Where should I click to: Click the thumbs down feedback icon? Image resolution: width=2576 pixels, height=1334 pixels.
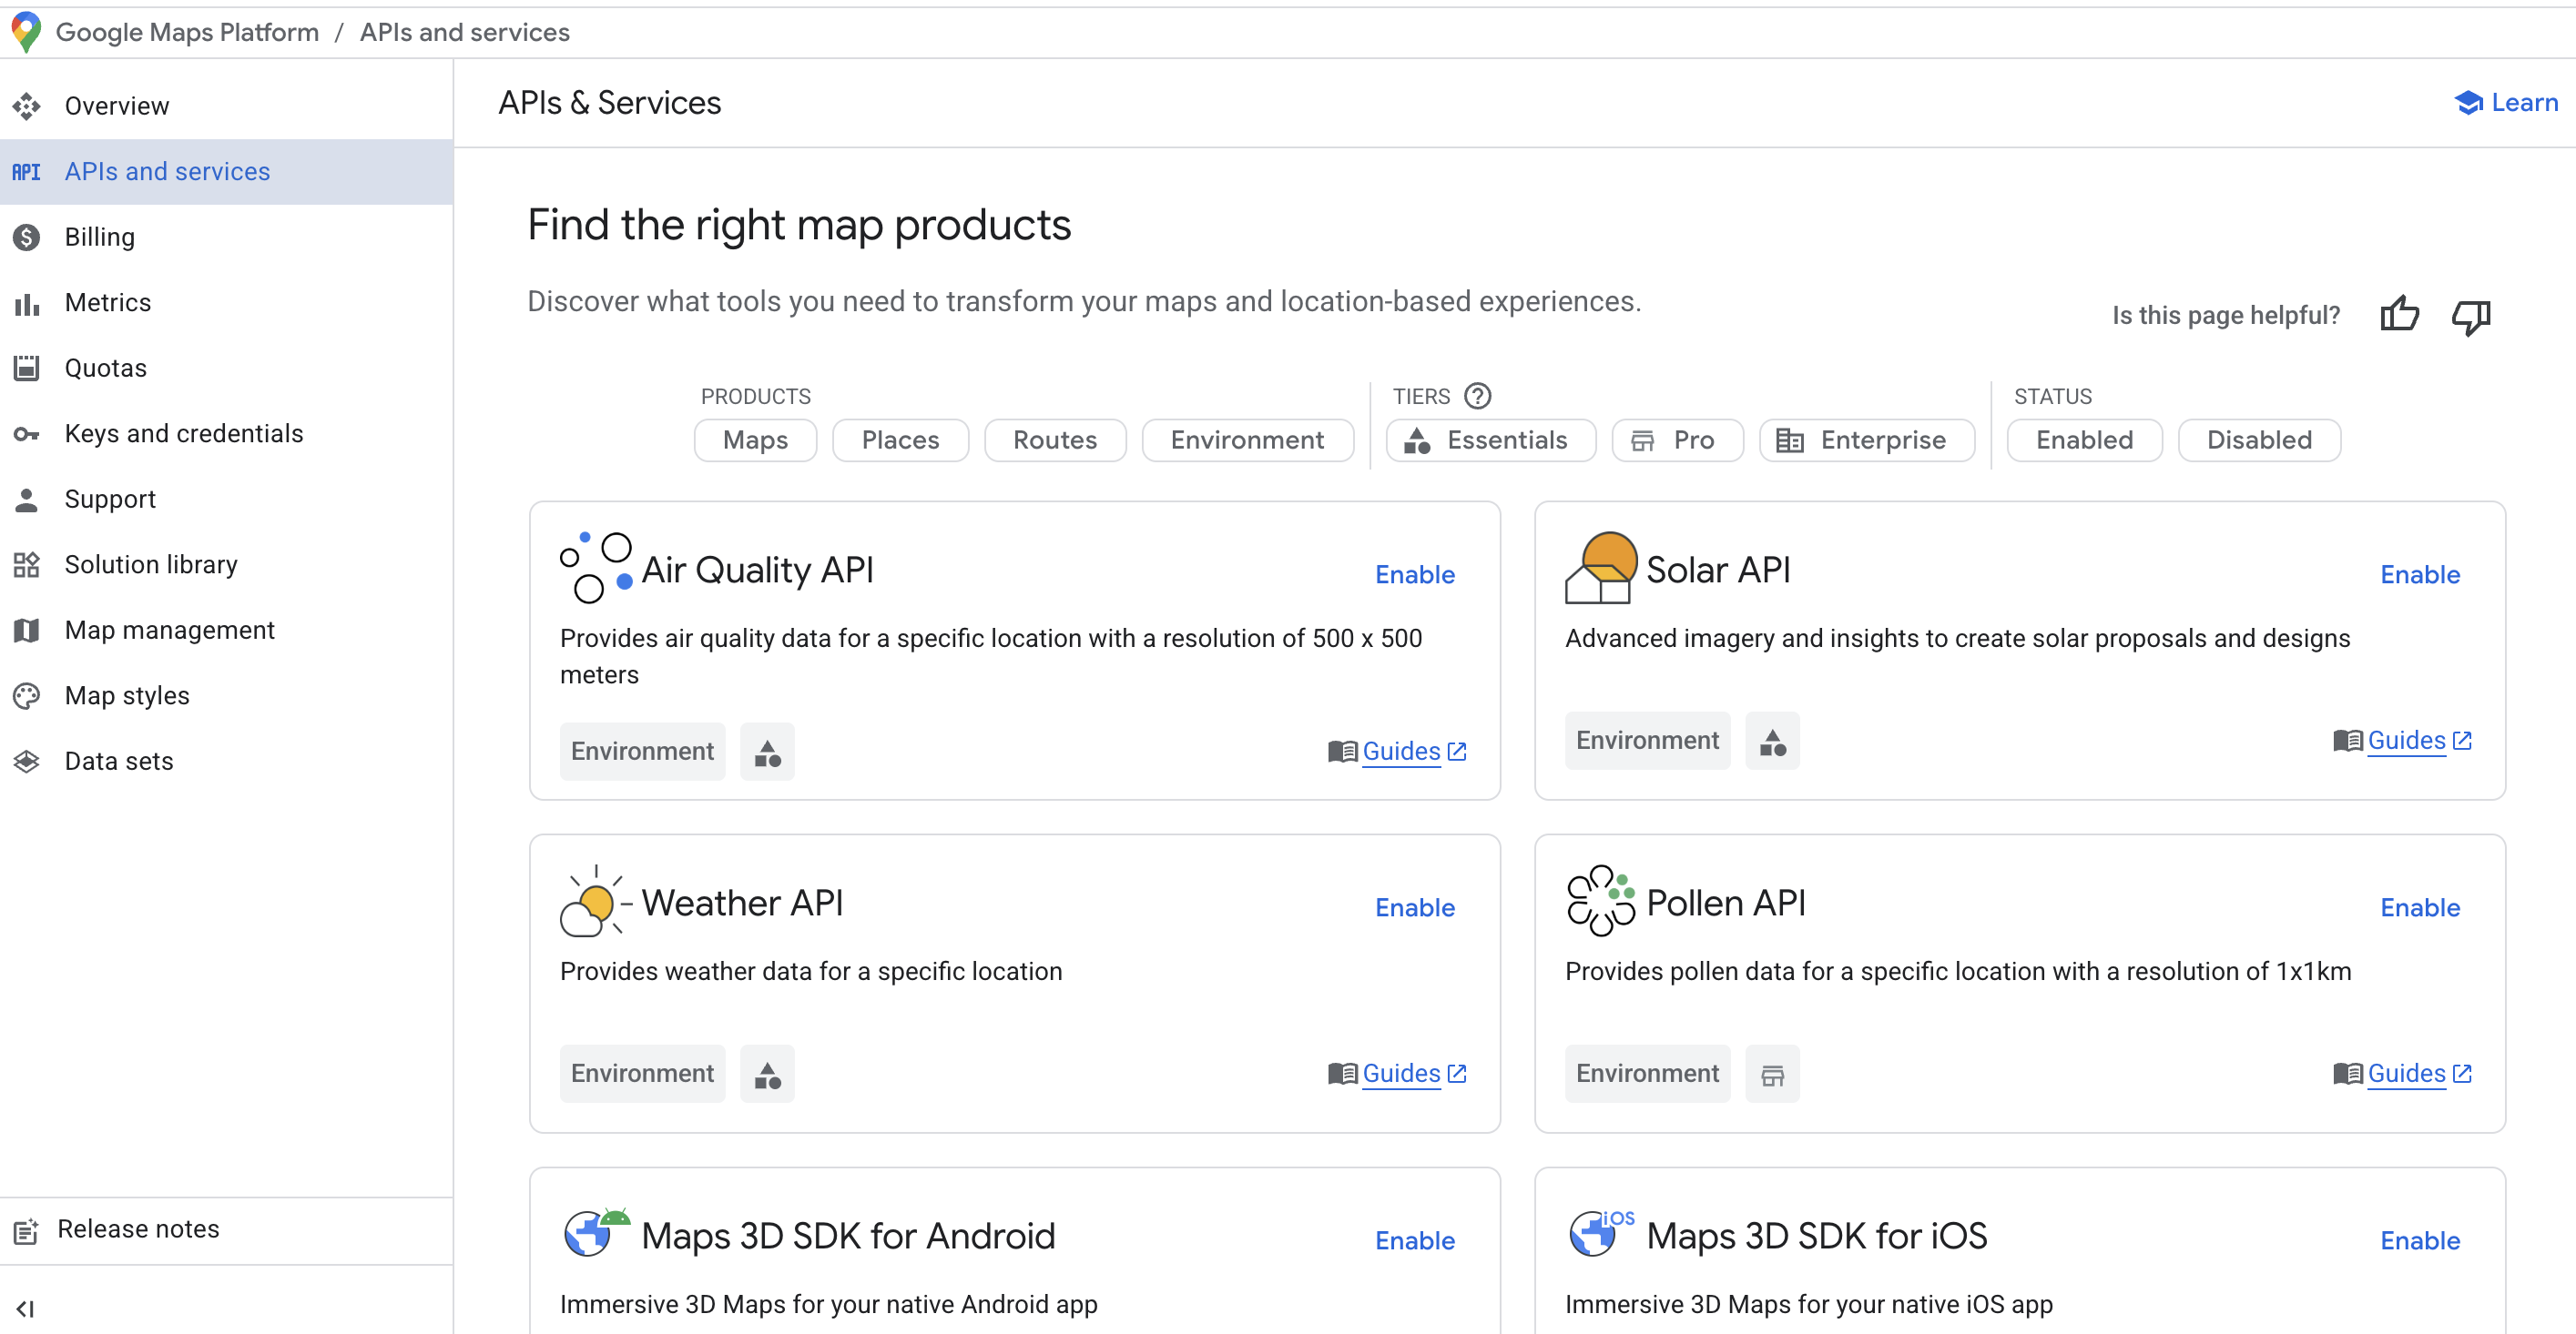point(2470,317)
